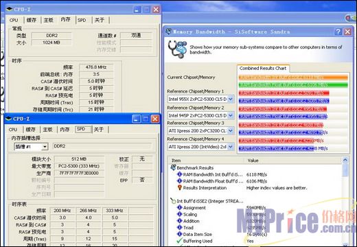Expand Reference 3 ATI Xpress 200 2xPC3200 dropdown

(x=231, y=131)
